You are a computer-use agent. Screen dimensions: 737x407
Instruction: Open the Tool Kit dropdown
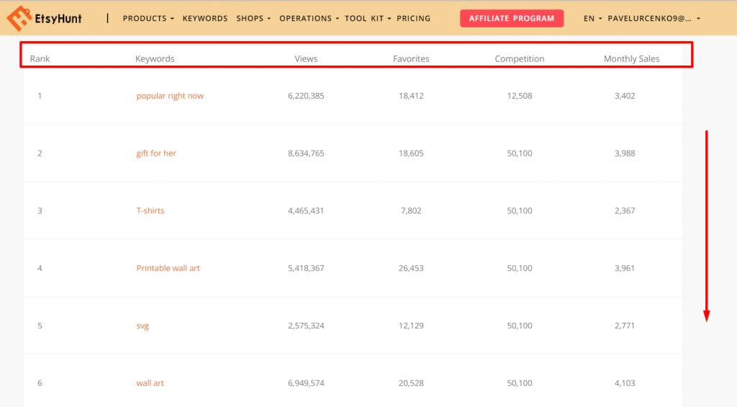[x=368, y=19]
